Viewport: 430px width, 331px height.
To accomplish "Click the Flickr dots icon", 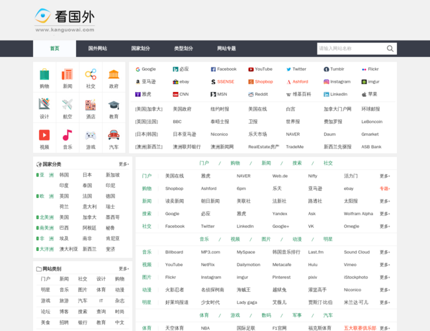I will pos(364,70).
